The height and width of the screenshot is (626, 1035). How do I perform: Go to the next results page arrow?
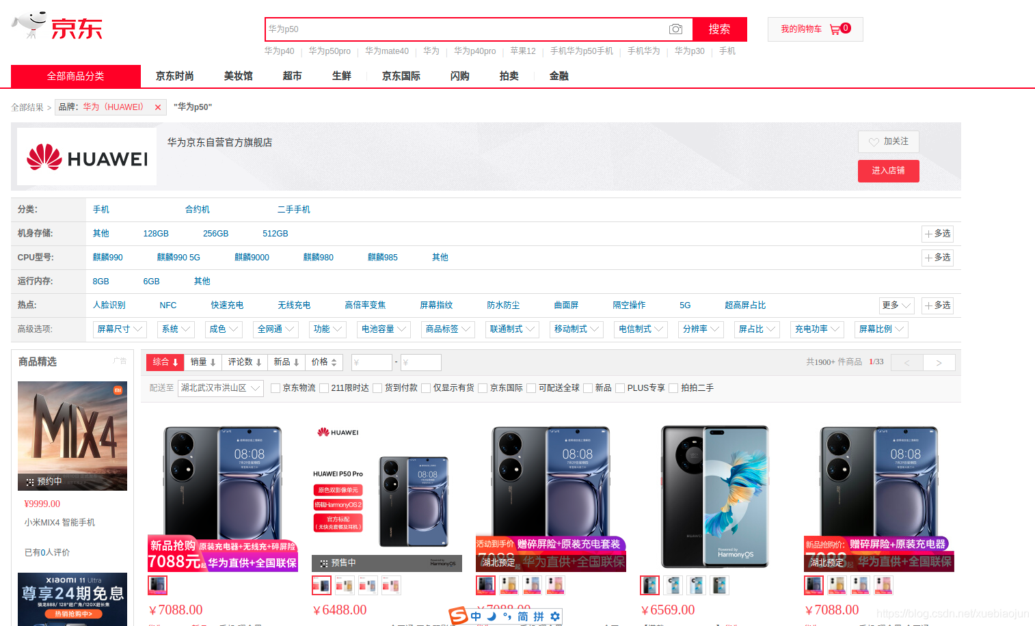(939, 362)
